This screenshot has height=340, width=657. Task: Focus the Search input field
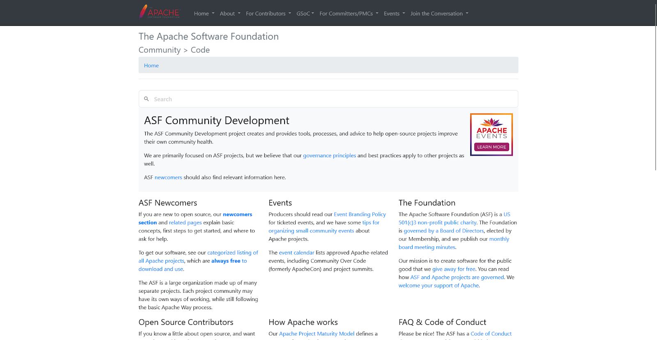click(328, 99)
